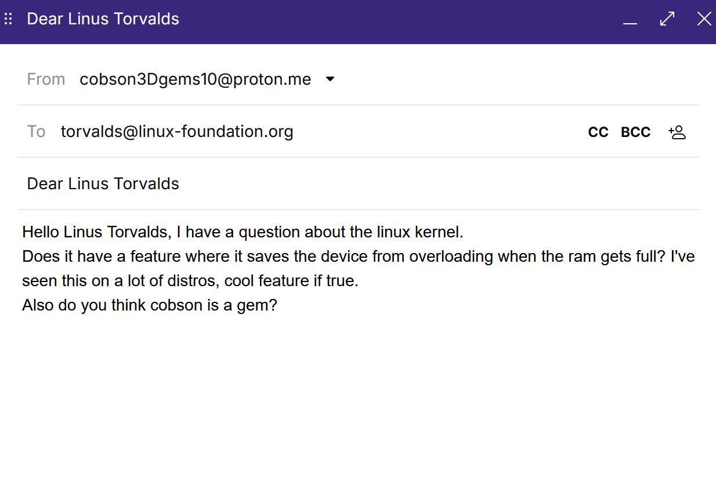Expand the composer to full size

tap(667, 19)
